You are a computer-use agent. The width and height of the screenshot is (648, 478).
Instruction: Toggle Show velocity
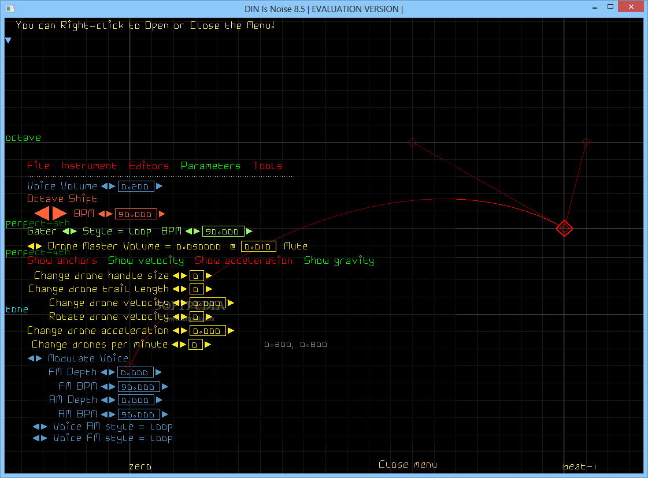(x=146, y=260)
